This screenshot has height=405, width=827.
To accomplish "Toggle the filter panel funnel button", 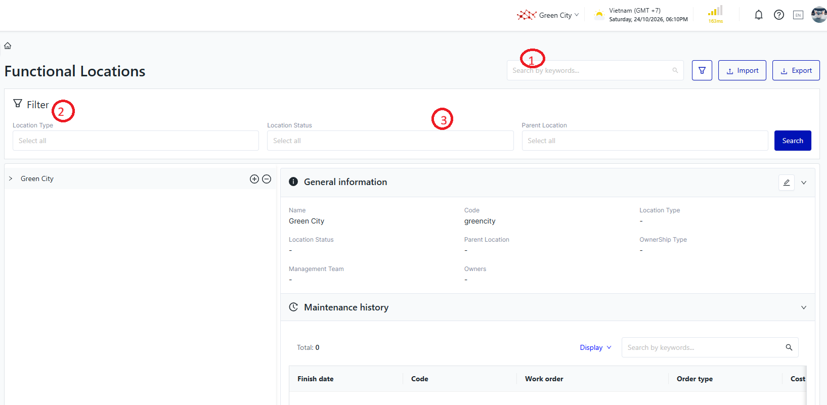I will click(702, 70).
